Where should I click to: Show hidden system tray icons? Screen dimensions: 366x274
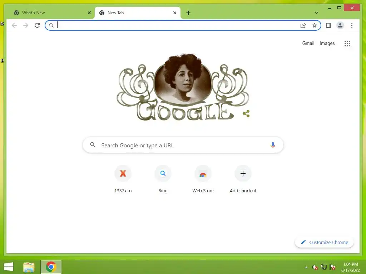click(x=306, y=267)
